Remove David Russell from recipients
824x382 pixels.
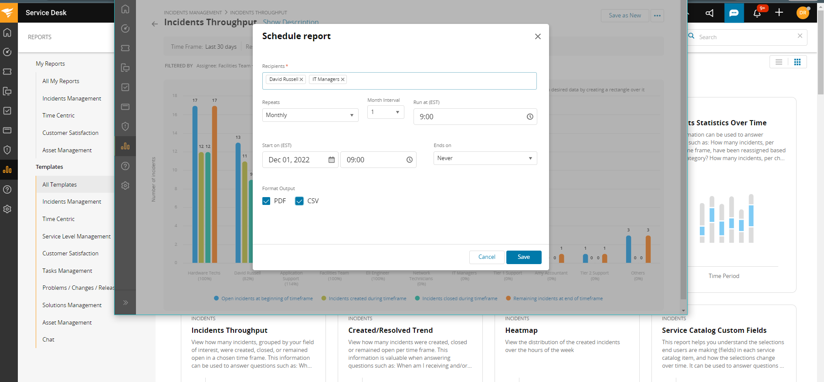point(301,80)
